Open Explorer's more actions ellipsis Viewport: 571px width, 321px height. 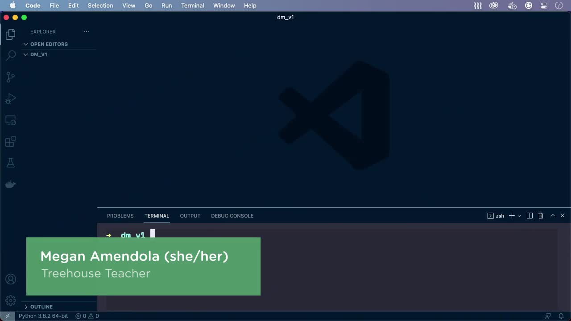click(x=87, y=32)
